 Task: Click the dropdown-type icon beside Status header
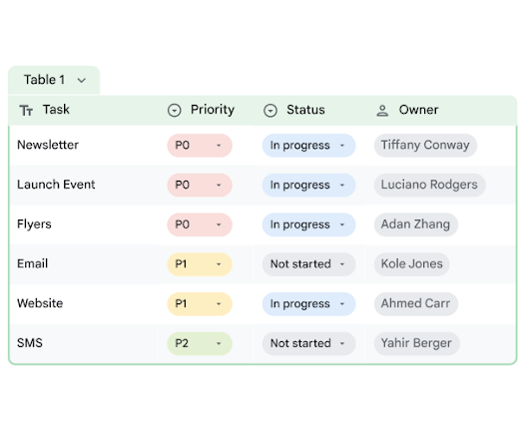pos(270,110)
